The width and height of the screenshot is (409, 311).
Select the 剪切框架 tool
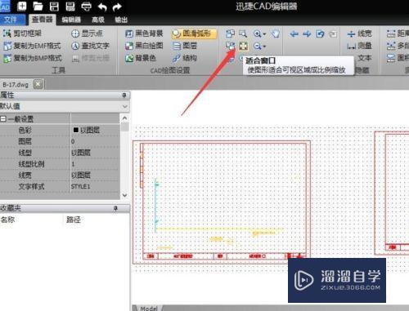point(22,33)
